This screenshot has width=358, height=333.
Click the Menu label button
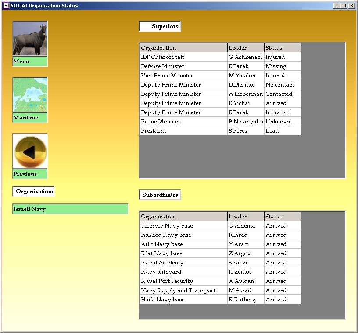point(30,62)
